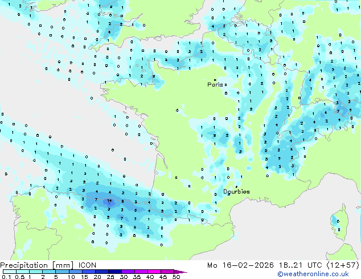Click the 14 mm precipitation value
Image resolution: width=361 pixels, height=279 pixels.
[109, 201]
